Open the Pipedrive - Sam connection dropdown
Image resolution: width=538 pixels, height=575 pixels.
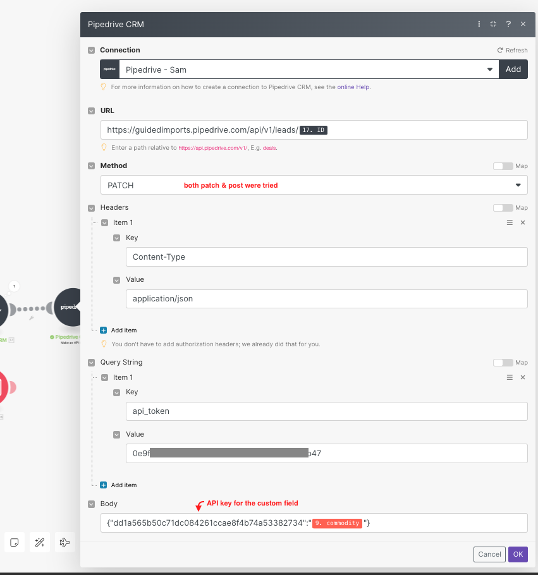(490, 69)
